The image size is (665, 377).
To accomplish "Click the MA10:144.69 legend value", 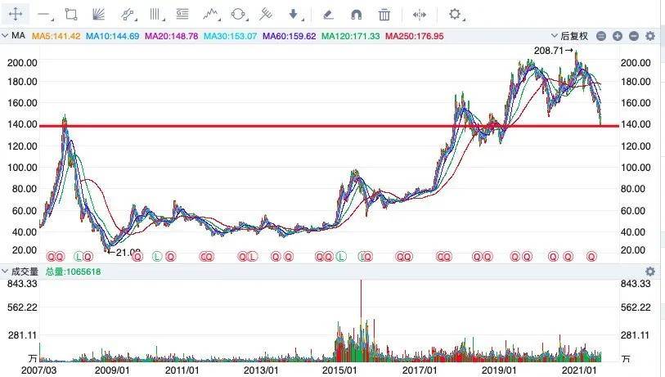I will 112,36.
